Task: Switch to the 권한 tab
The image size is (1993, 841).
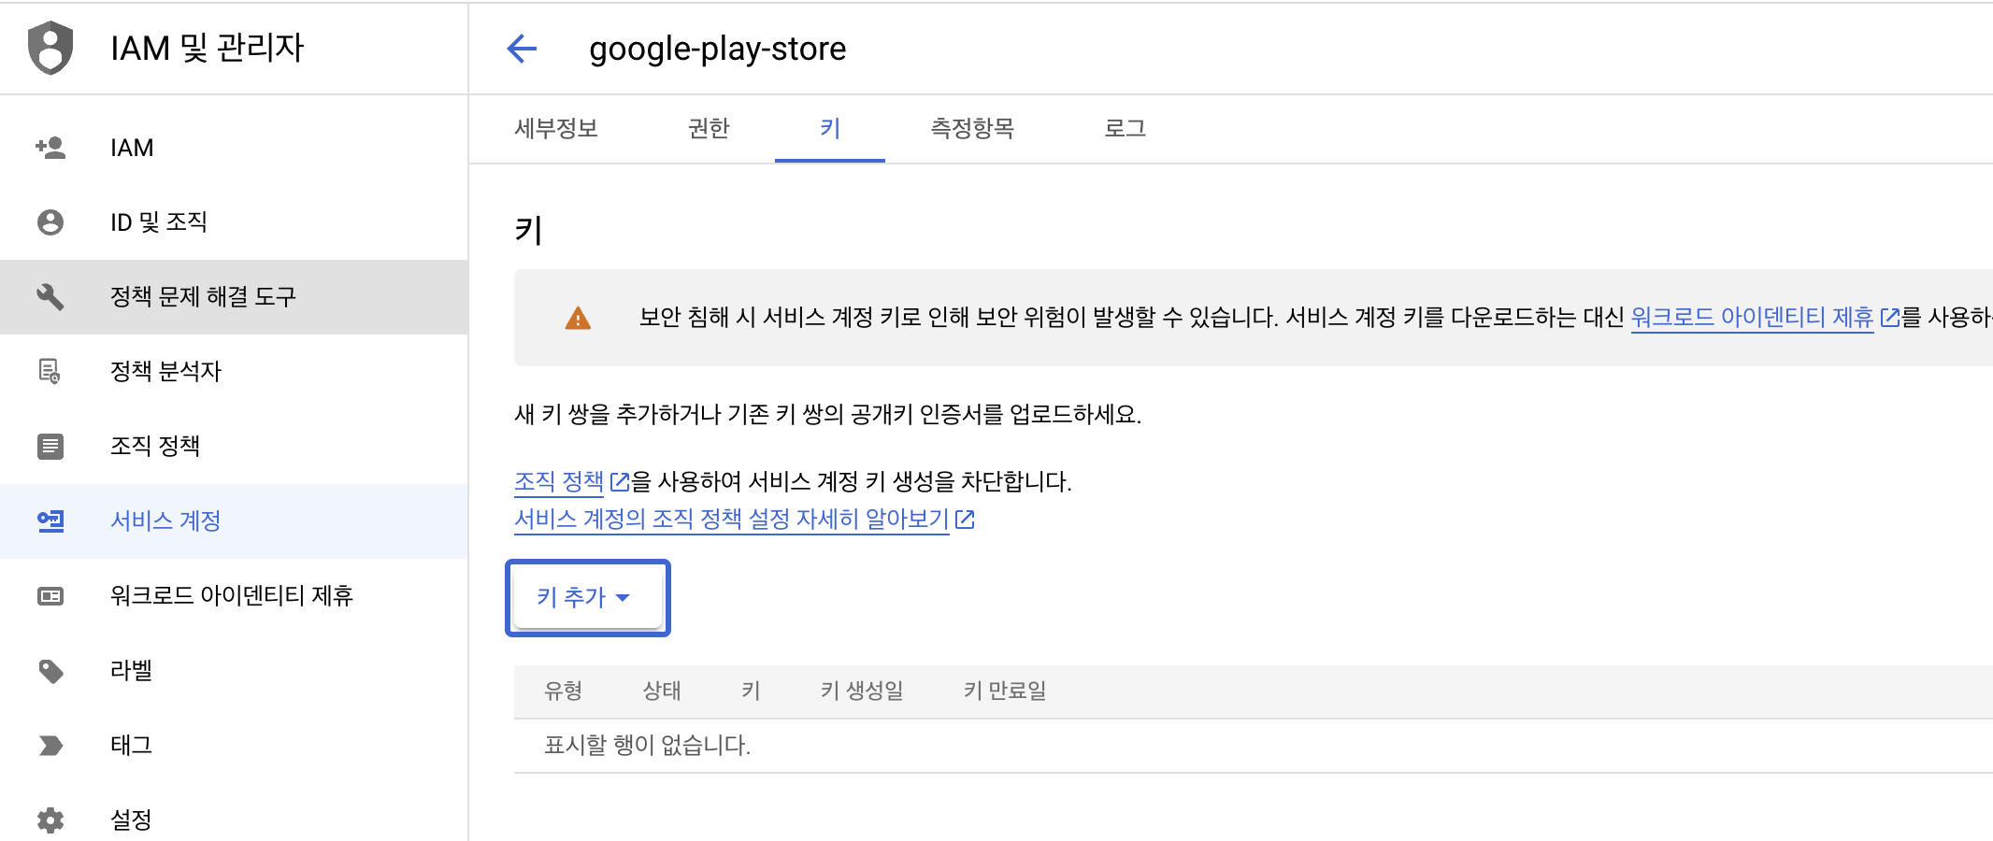Action: coord(709,128)
